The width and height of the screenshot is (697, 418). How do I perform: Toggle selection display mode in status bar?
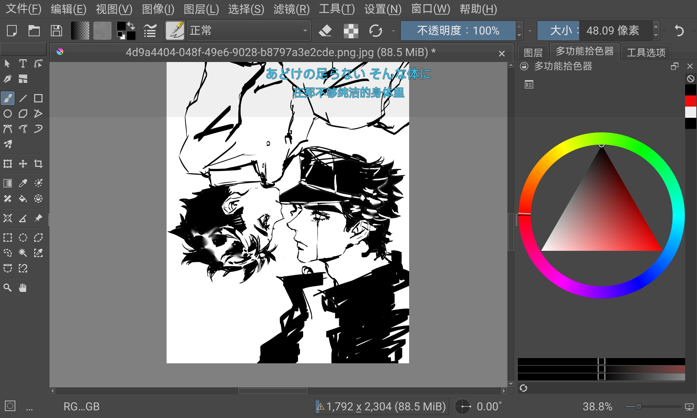(x=10, y=406)
